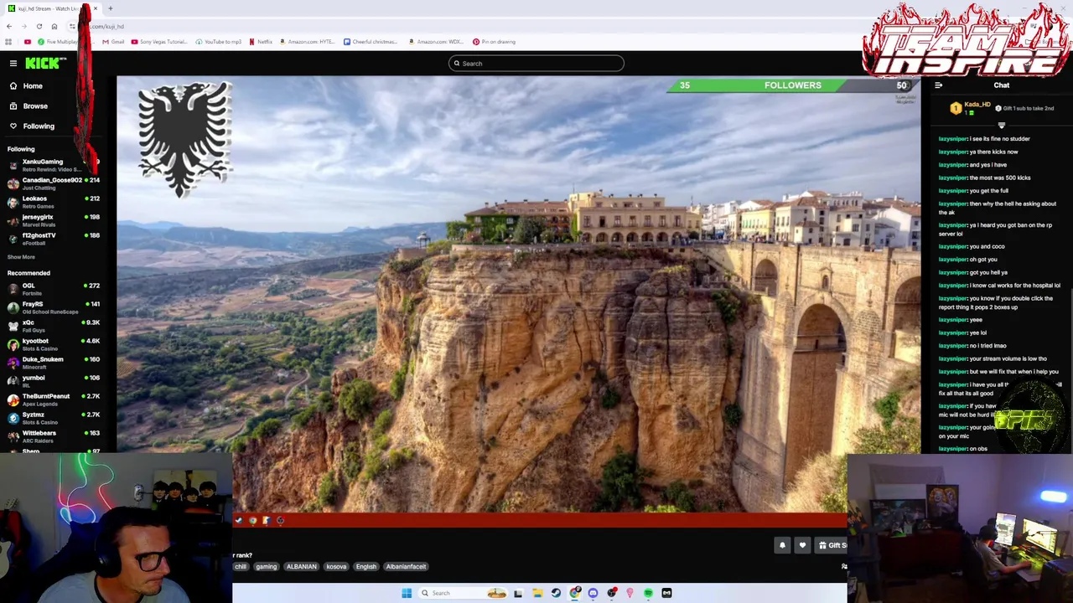Select the ALBANIAN stream tag
1073x603 pixels.
point(302,567)
